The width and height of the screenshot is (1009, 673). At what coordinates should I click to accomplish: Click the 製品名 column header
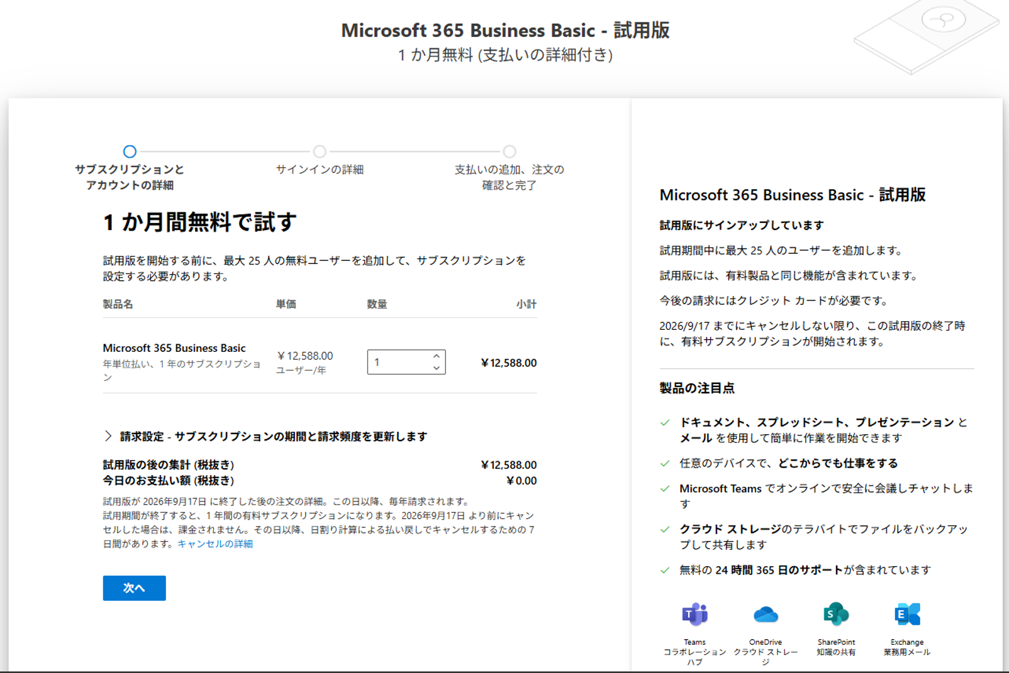[118, 304]
